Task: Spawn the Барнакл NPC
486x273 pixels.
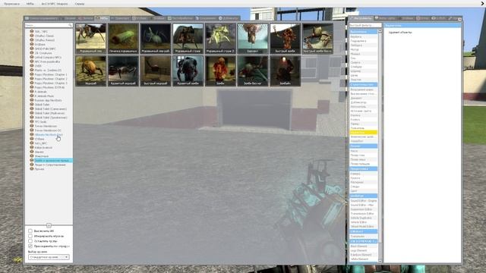Action: (253, 39)
